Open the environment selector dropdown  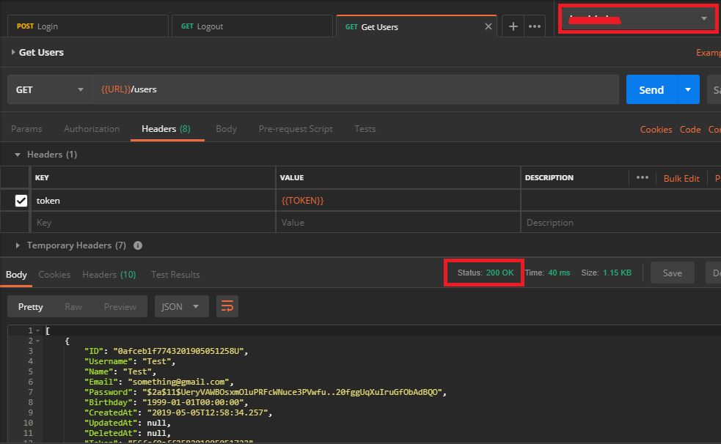[x=638, y=19]
